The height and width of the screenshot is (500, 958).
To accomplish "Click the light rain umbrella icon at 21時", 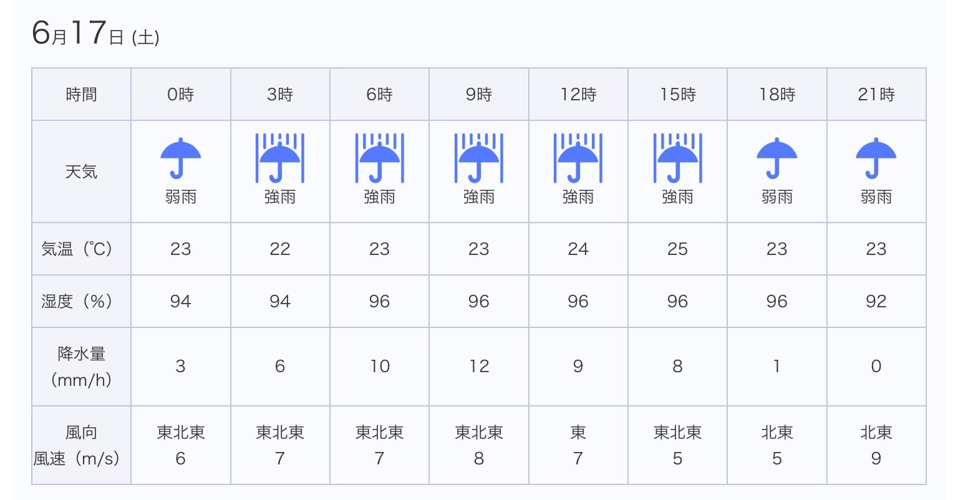I will [876, 158].
